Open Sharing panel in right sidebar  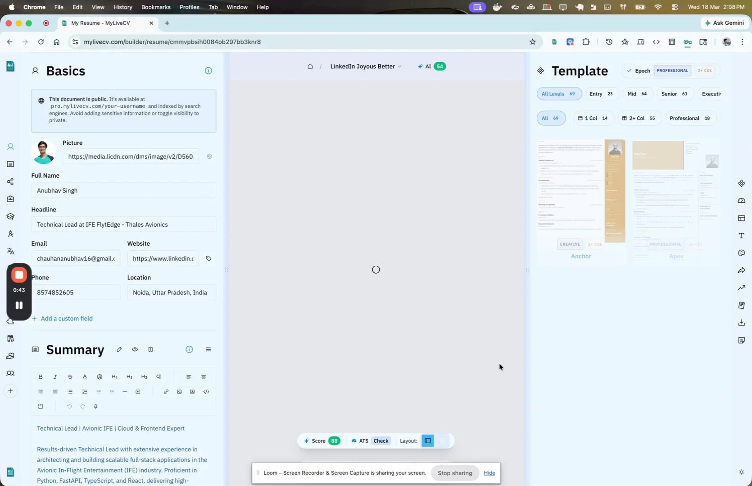coord(742,271)
